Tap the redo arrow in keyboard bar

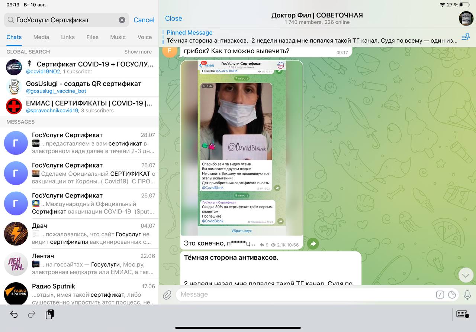(x=32, y=315)
